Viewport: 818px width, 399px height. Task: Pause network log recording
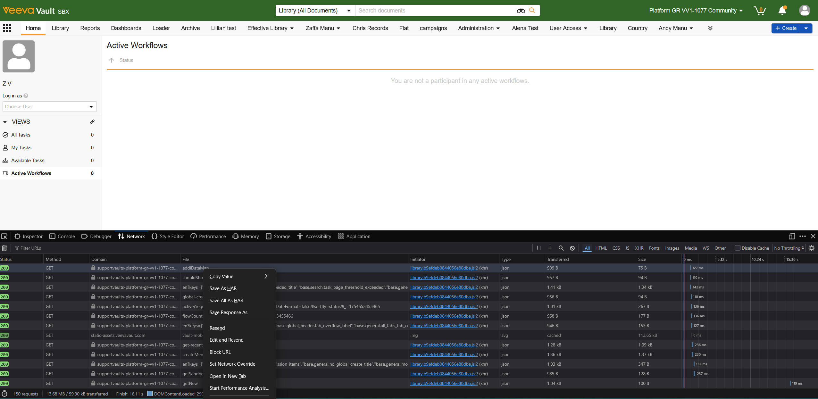[x=538, y=248]
